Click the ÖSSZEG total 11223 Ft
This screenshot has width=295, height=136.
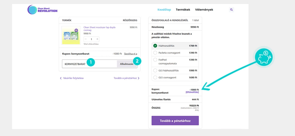click(x=194, y=106)
